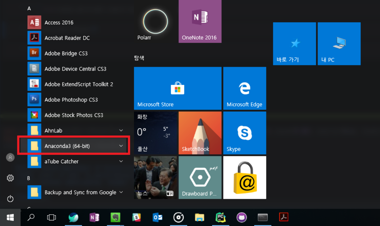This screenshot has width=380, height=226.
Task: Open the weather tile showing 울산
Action: point(155,133)
